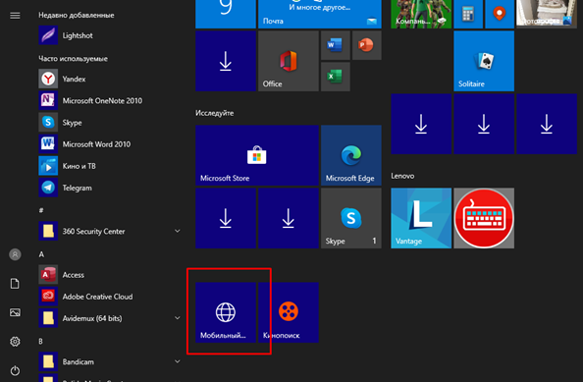This screenshot has width=583, height=382.
Task: Expand the Start menu hamburger button
Action: click(x=15, y=16)
